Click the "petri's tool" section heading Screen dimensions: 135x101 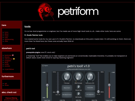(x=30, y=49)
